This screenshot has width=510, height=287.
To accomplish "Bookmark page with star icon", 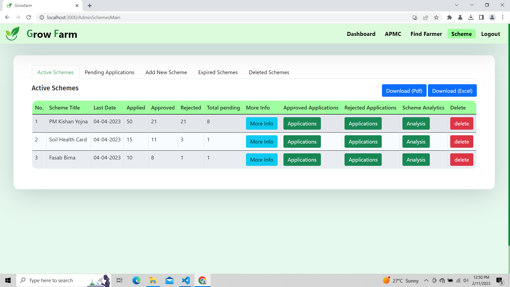I will click(x=436, y=18).
